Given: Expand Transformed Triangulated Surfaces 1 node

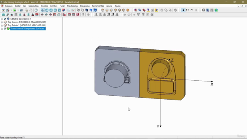Looking at the screenshot, I should coord(2,29).
